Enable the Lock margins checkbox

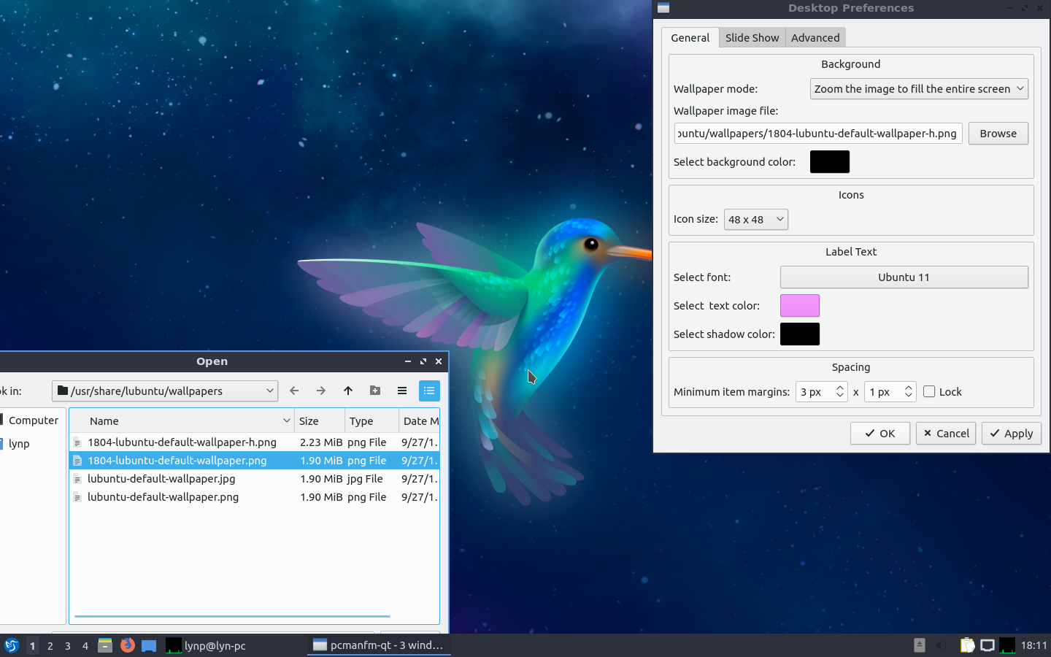click(x=929, y=391)
